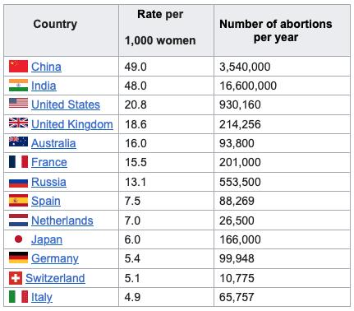The image size is (354, 311).
Task: Click the Spain link
Action: pos(46,201)
